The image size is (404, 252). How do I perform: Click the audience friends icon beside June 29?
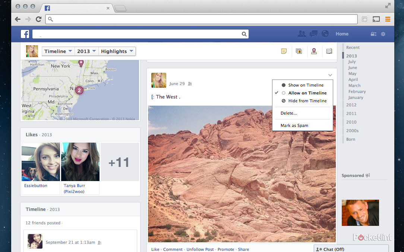(190, 84)
